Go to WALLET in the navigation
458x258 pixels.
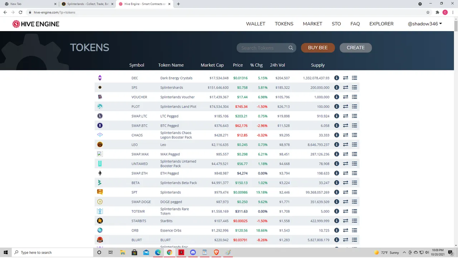(255, 24)
